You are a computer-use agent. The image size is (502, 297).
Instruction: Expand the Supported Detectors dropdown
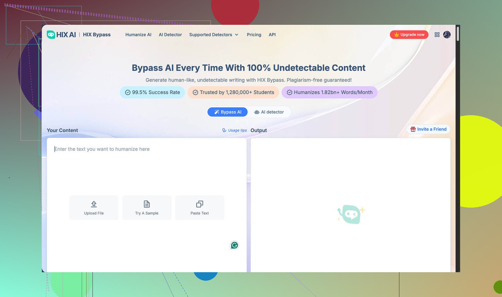pyautogui.click(x=214, y=35)
